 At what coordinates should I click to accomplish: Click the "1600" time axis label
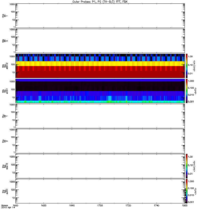coord(15,206)
